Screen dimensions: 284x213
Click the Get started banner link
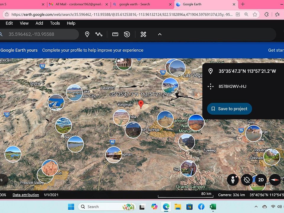(x=276, y=50)
